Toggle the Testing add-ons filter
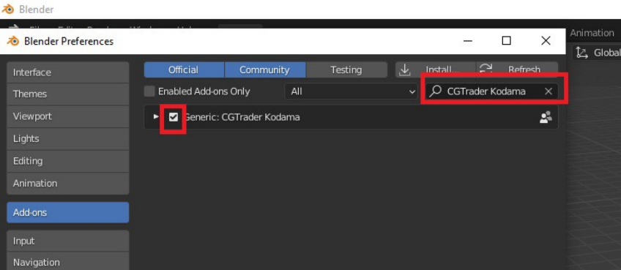This screenshot has width=621, height=270. 346,70
